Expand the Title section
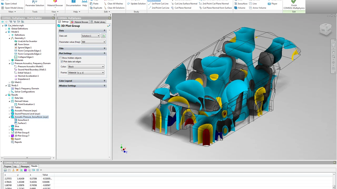Screen dimensions: 337x189 pos(82,49)
